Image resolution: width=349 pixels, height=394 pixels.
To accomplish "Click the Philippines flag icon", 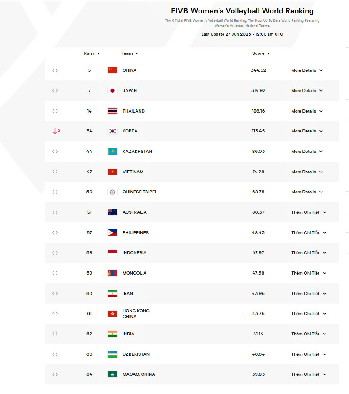I will [x=113, y=233].
